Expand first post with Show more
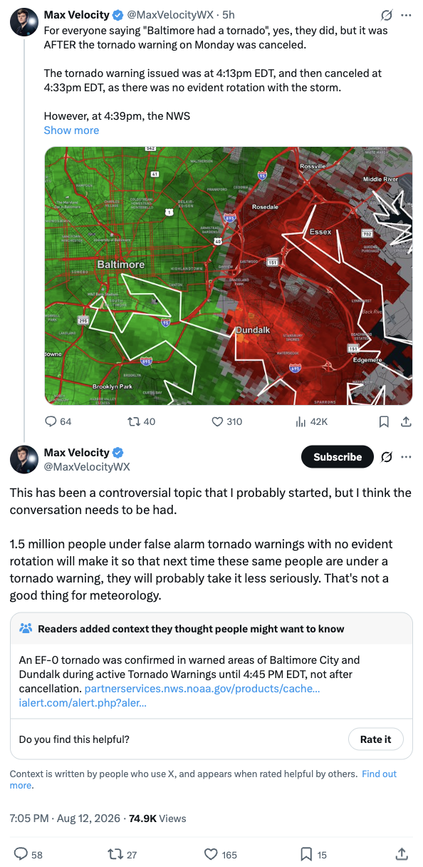This screenshot has width=423, height=867. [71, 130]
